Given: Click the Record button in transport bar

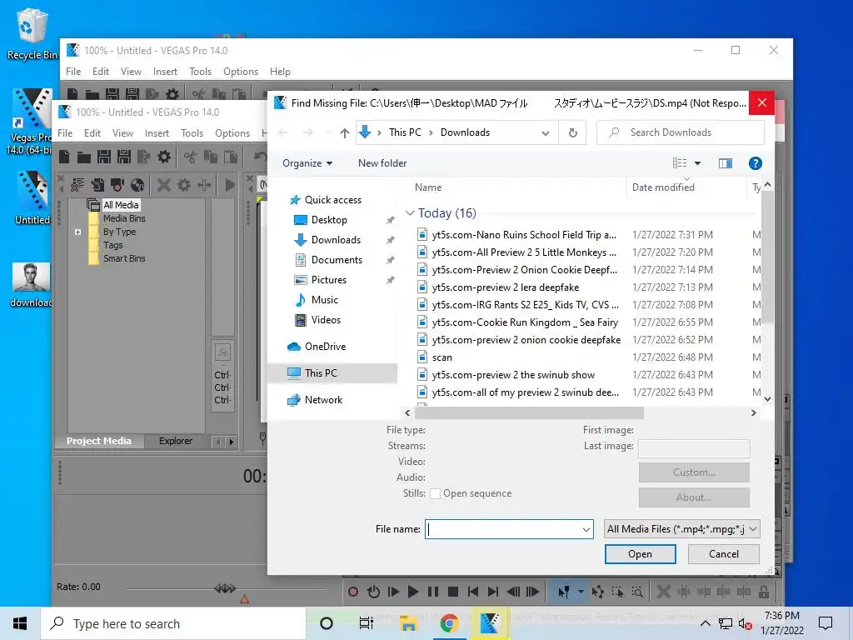Looking at the screenshot, I should click(353, 592).
